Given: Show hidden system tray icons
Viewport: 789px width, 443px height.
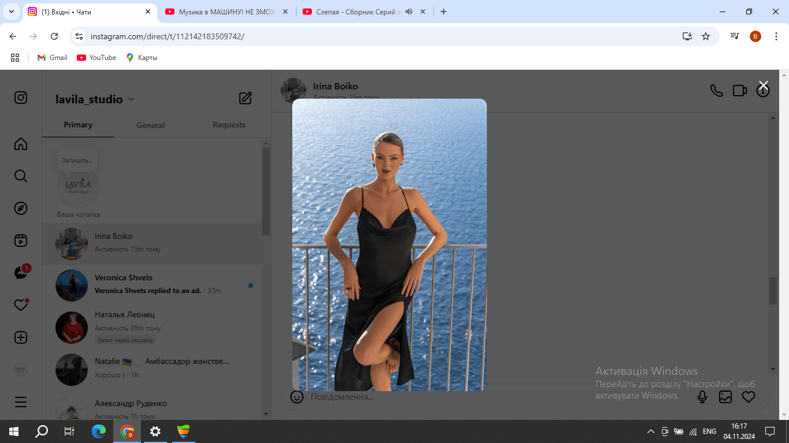Looking at the screenshot, I should (651, 431).
